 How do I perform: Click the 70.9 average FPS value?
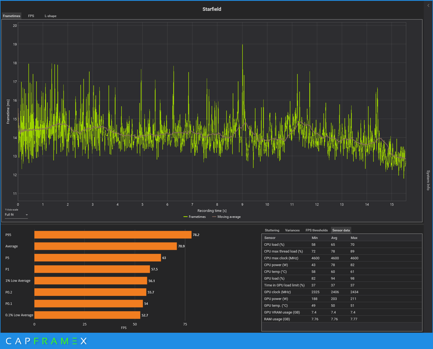point(181,246)
